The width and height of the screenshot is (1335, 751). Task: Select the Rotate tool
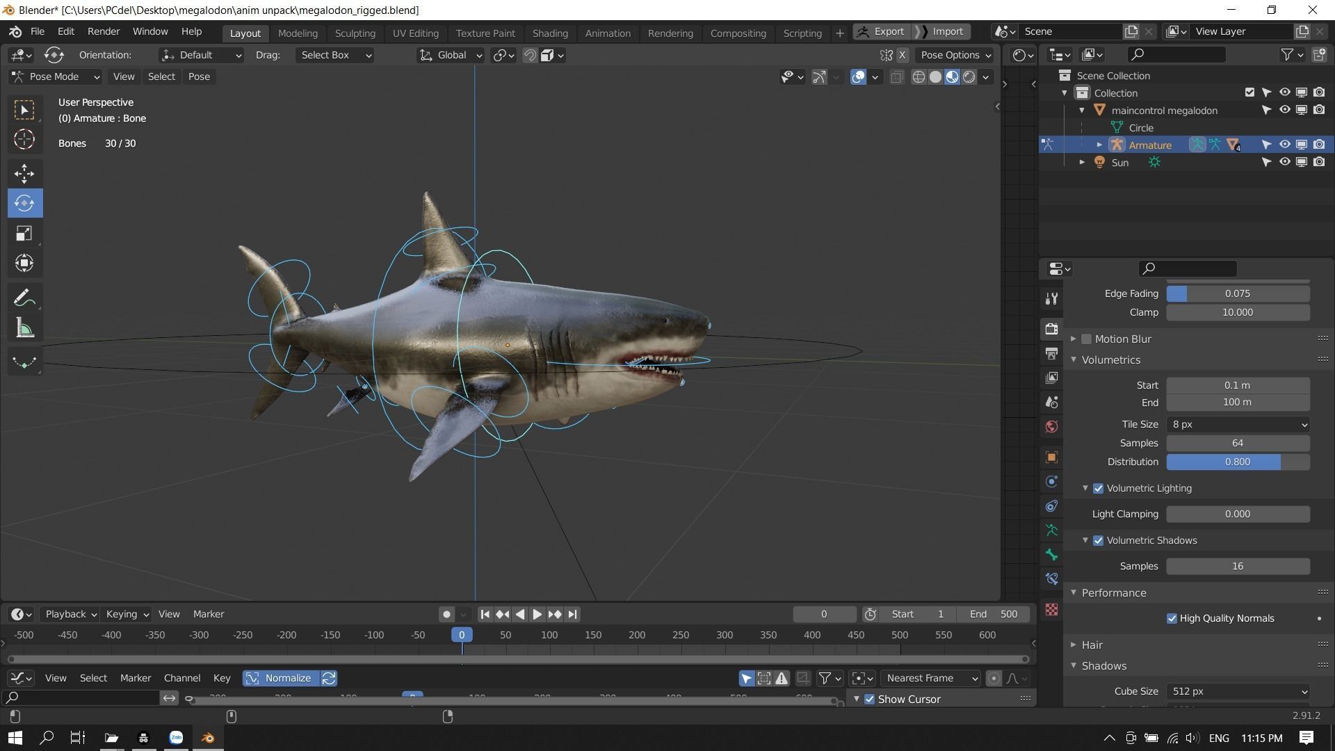[x=24, y=203]
